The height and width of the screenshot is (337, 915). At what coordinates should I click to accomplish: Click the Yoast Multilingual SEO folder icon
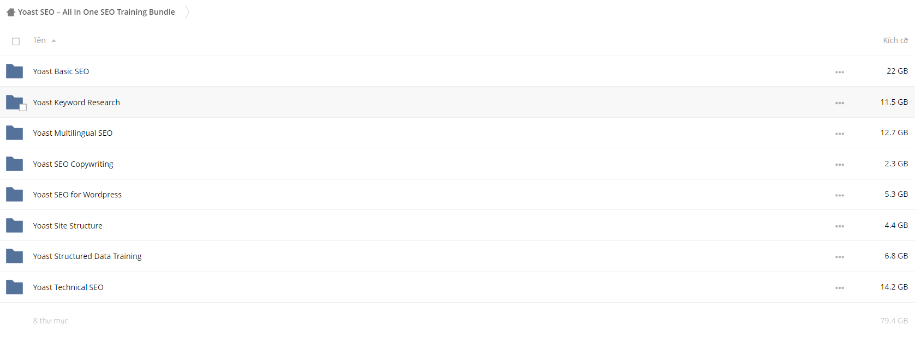coord(14,133)
